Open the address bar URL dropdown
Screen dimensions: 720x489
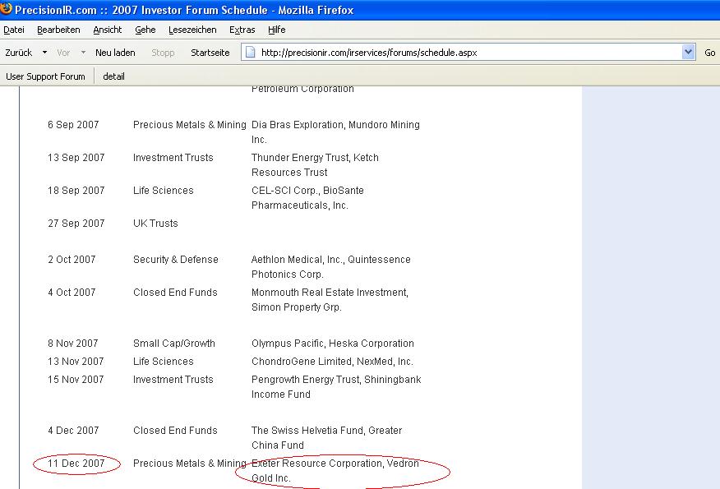[688, 53]
